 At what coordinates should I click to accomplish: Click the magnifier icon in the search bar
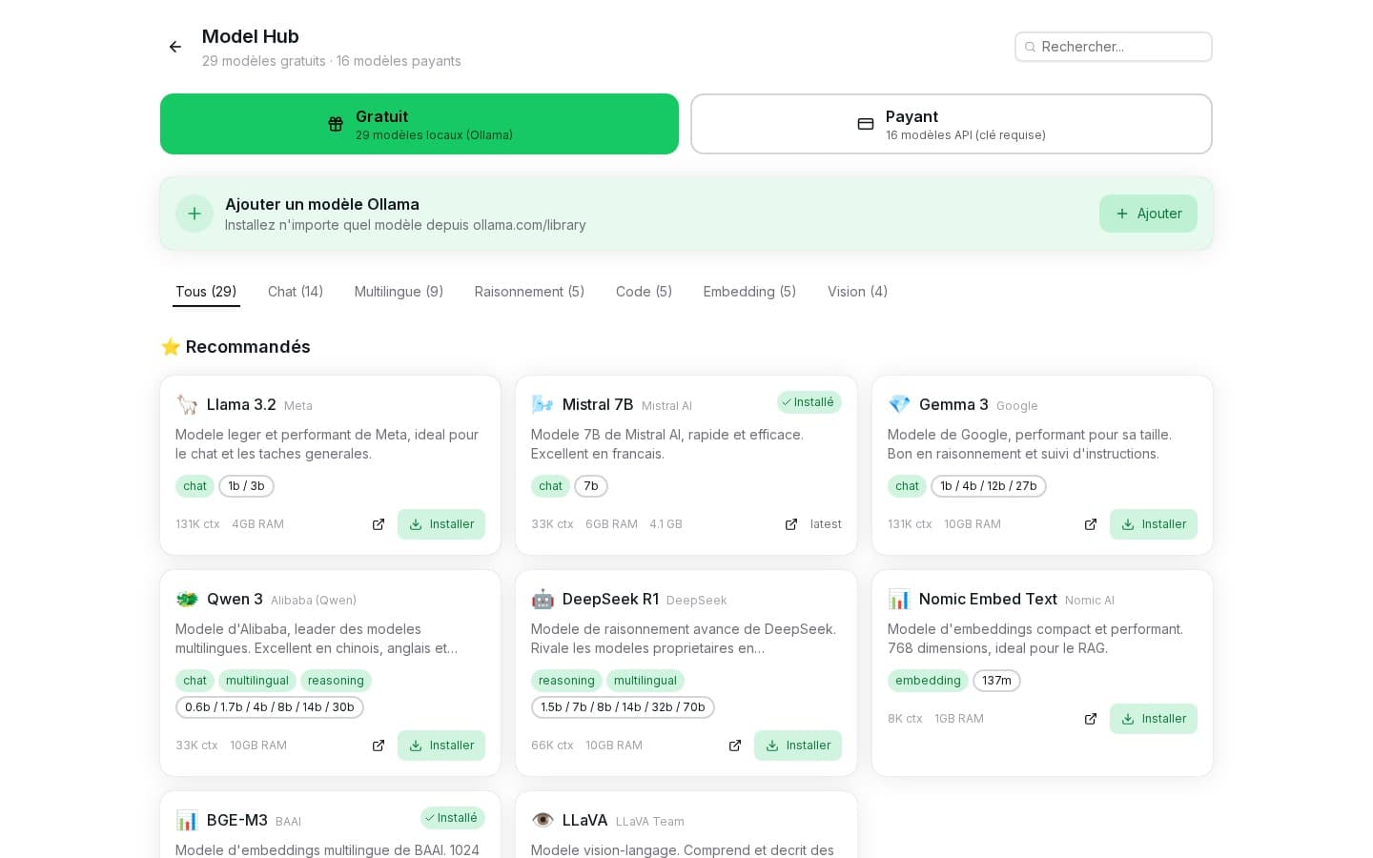[1031, 47]
